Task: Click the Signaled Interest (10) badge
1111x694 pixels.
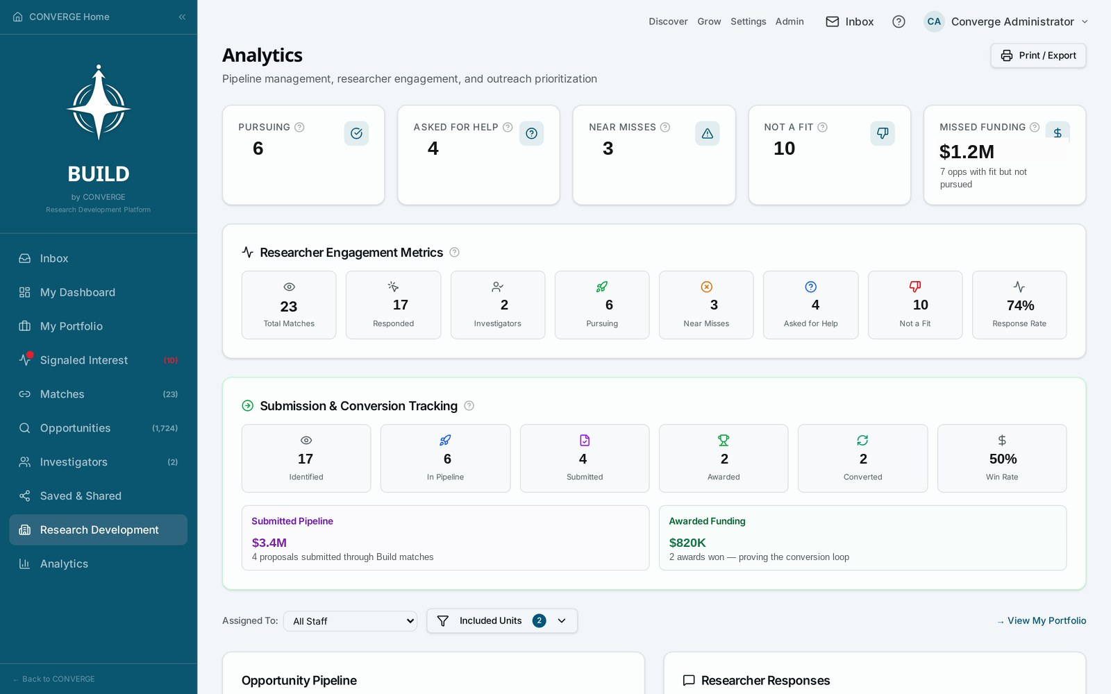Action: click(171, 360)
